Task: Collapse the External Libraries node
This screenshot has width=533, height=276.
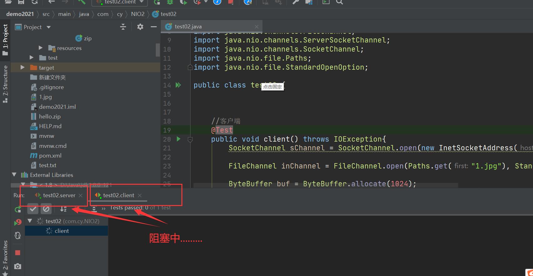Action: (14, 174)
